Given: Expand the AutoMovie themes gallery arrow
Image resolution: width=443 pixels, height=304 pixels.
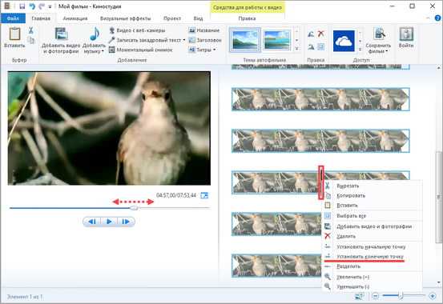Looking at the screenshot, I should [297, 49].
